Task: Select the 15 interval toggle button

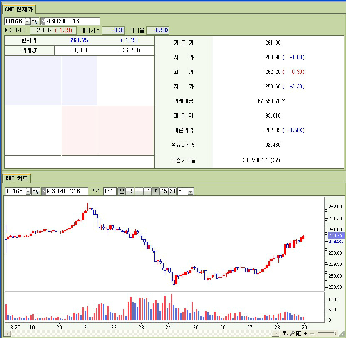Action: pyautogui.click(x=164, y=191)
